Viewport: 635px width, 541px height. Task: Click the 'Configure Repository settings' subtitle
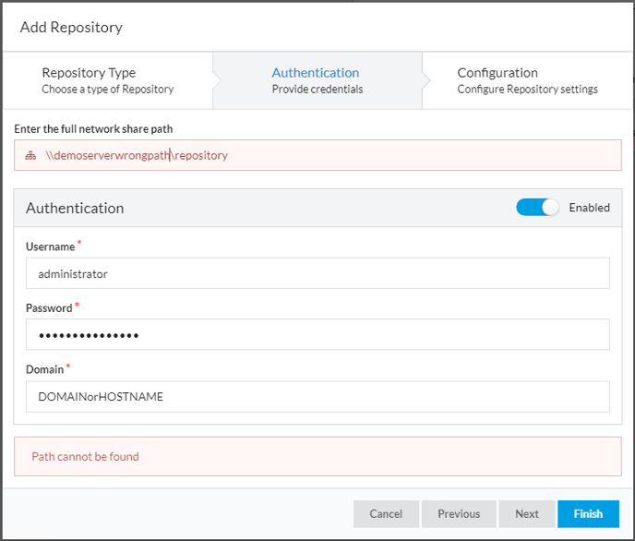coord(527,89)
